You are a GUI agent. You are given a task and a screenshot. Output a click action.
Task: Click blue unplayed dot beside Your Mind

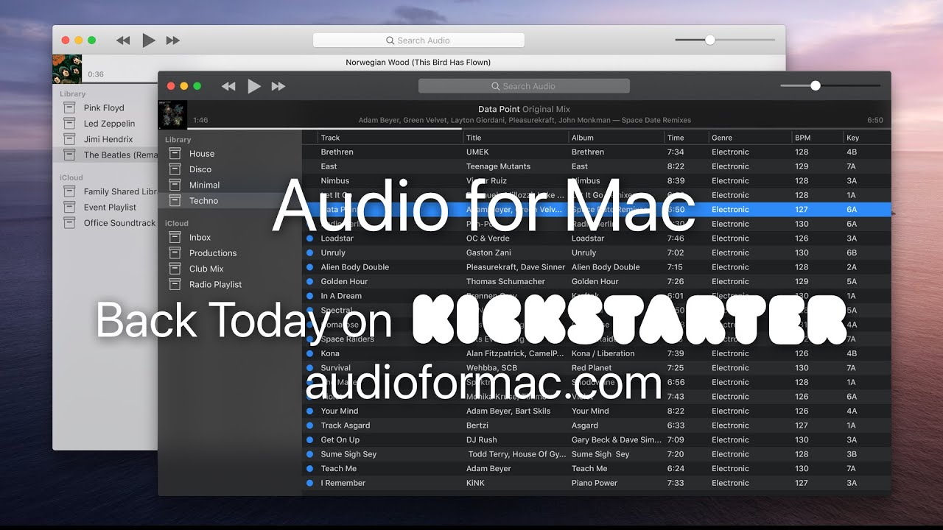(x=309, y=411)
